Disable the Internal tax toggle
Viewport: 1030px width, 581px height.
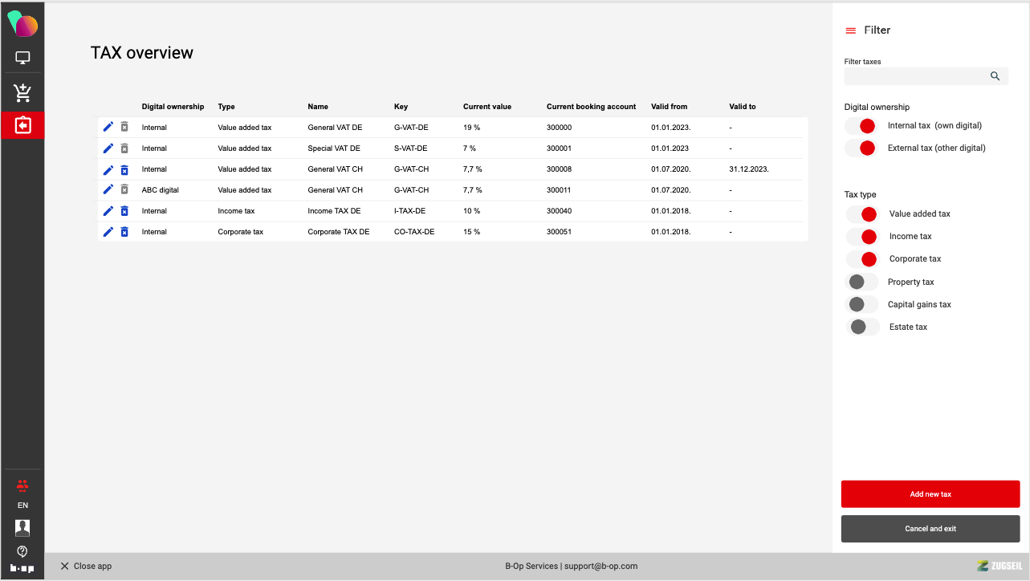861,126
